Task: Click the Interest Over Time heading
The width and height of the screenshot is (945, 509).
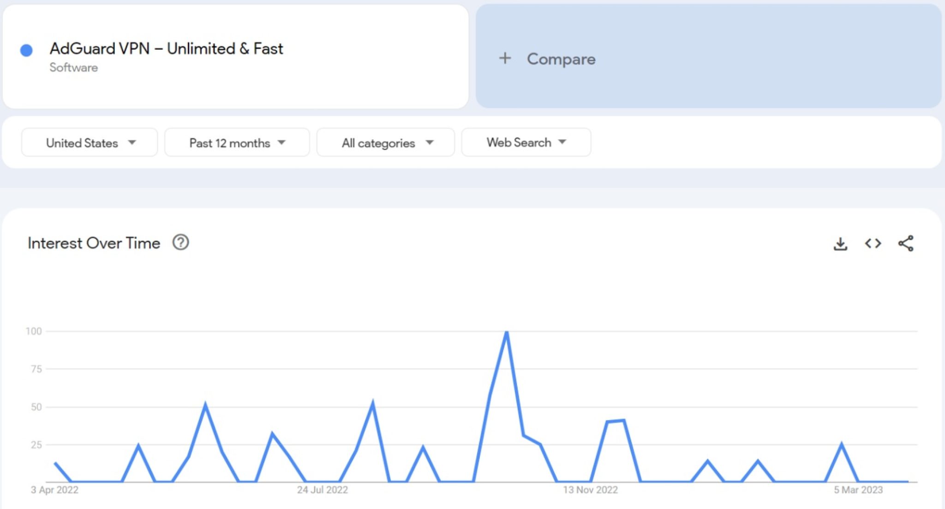Action: point(94,243)
